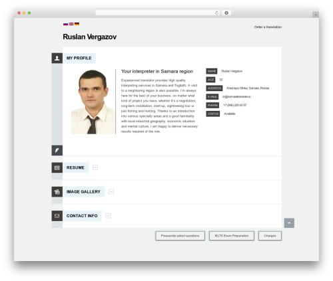Viewport: 333px width, 281px height.
Task: Close window with red traffic light button
Action: tap(19, 13)
